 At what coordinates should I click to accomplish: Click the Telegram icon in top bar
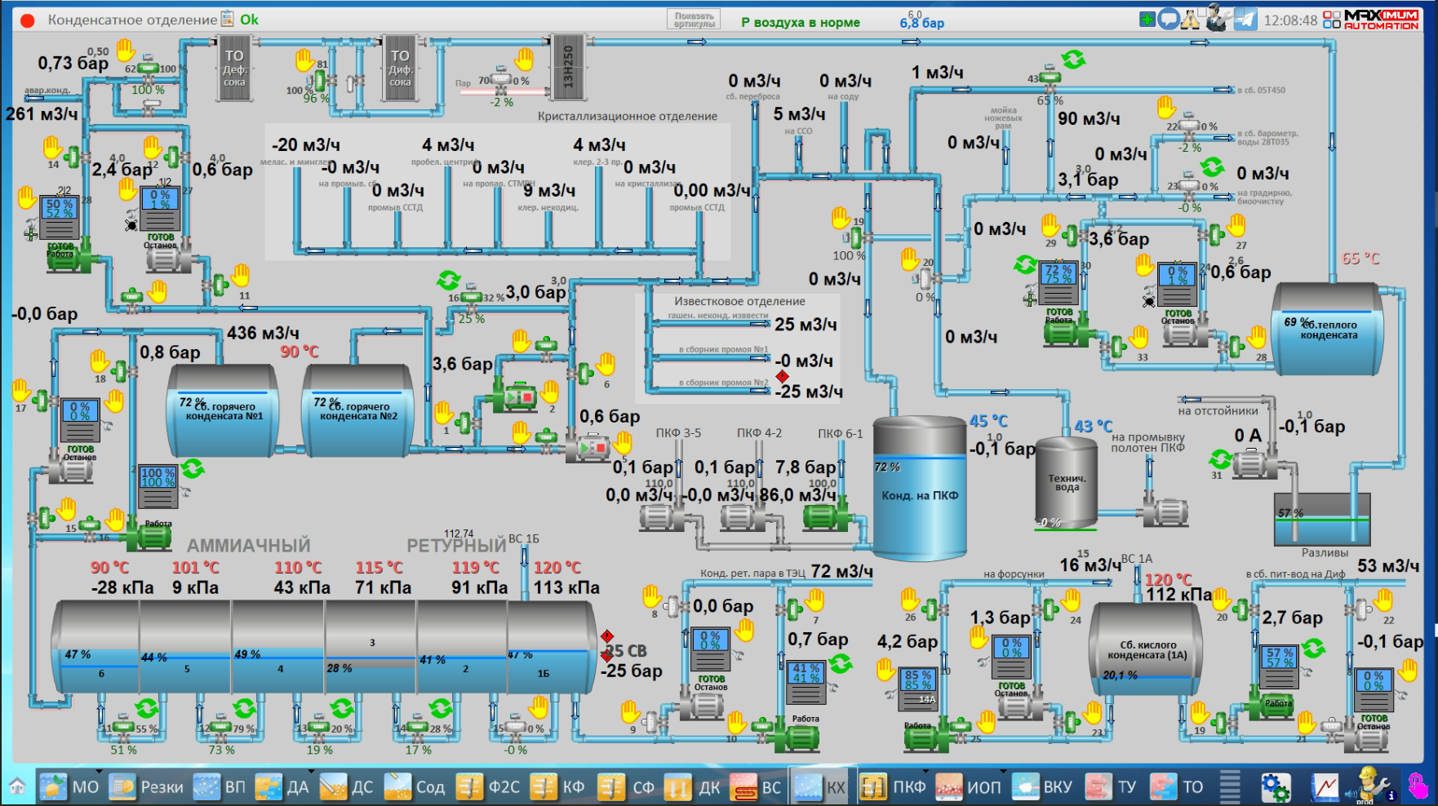[1245, 20]
